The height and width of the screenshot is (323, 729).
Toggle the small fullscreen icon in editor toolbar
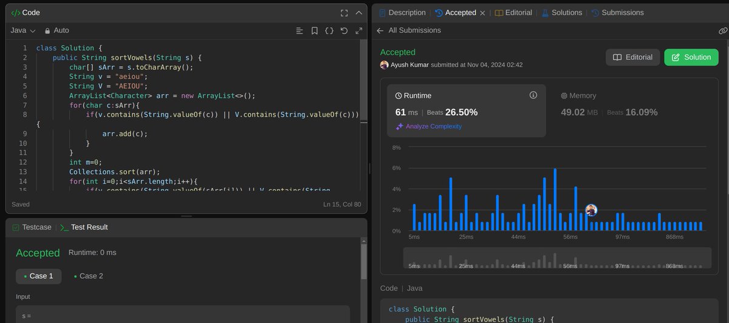[x=358, y=30]
